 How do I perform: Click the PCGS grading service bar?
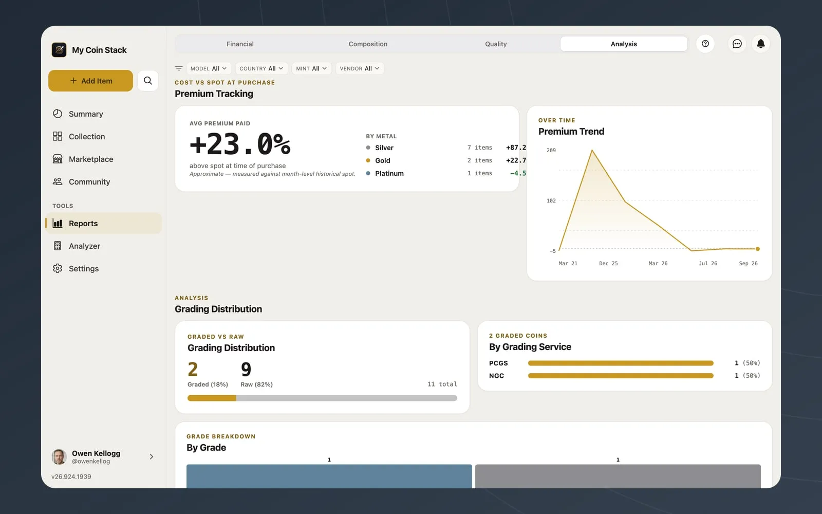point(621,363)
